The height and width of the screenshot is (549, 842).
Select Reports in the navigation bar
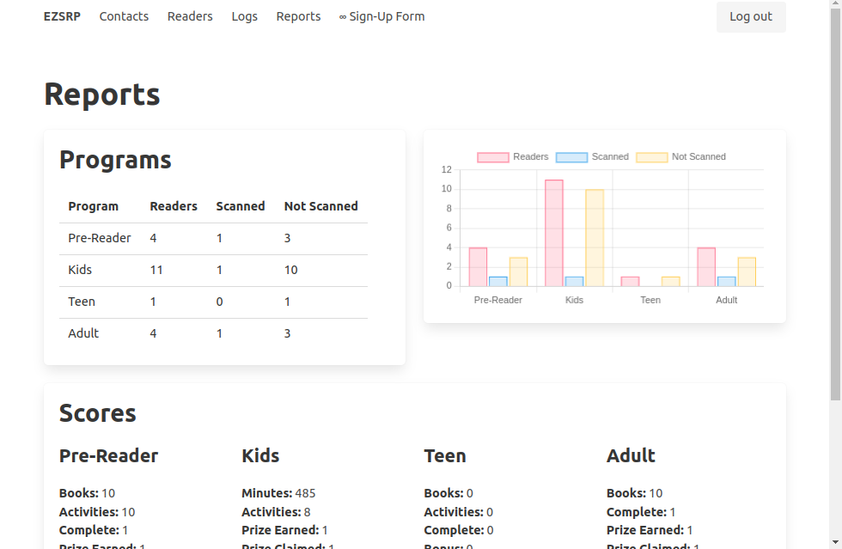[x=298, y=16]
